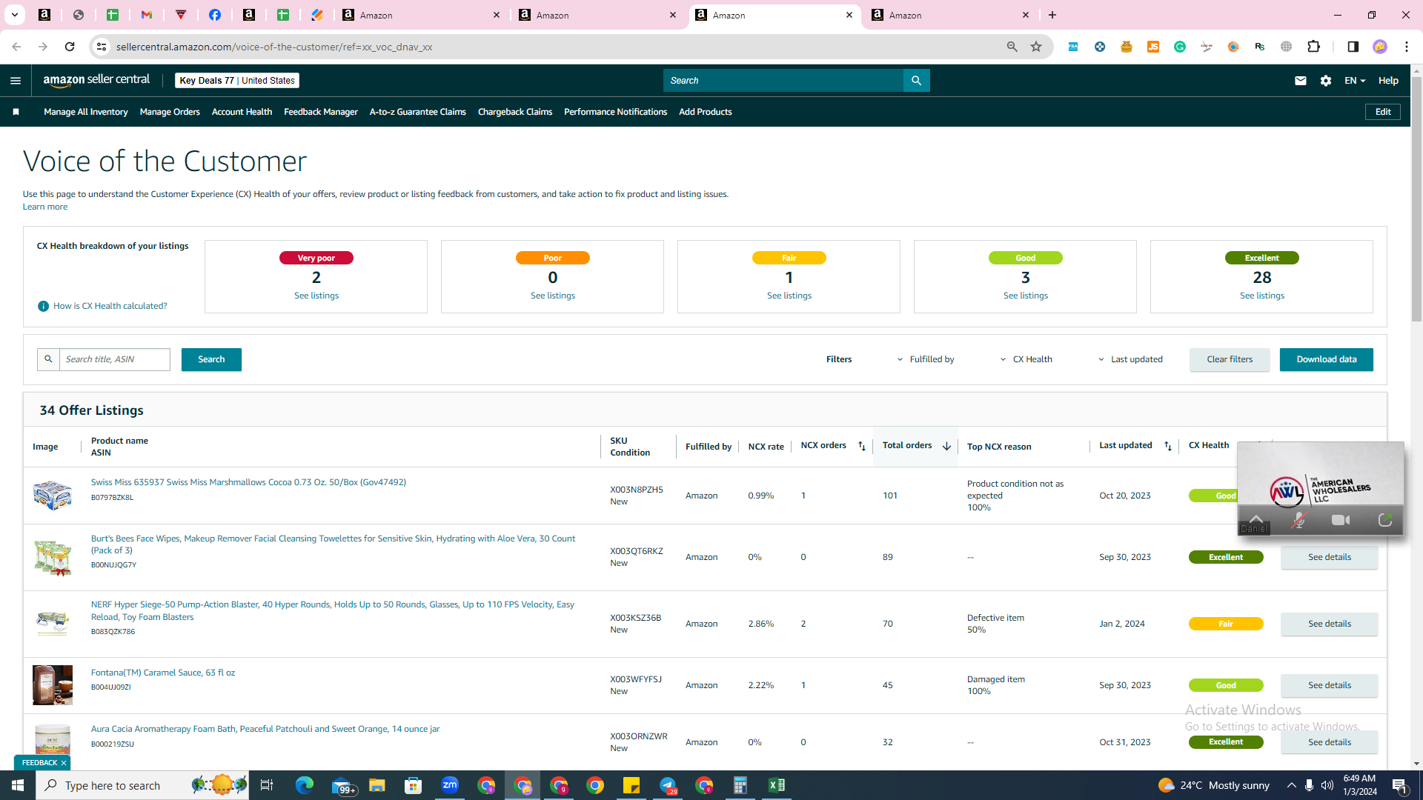Click Edit on the favorites bar

pos(1383,112)
